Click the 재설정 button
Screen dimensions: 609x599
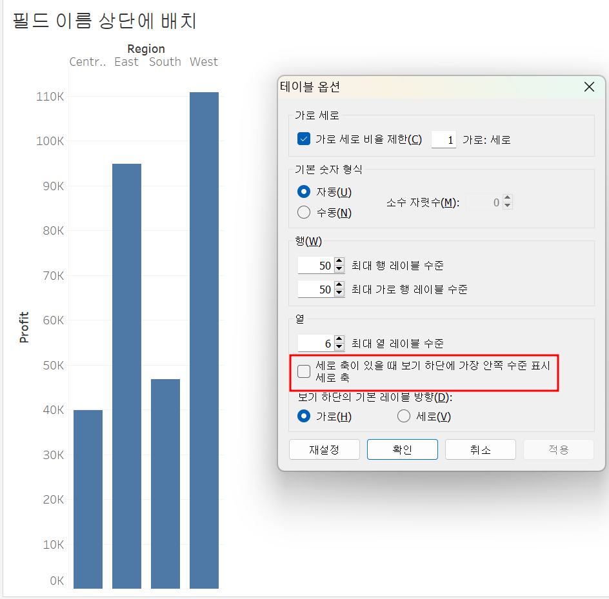[x=324, y=449]
